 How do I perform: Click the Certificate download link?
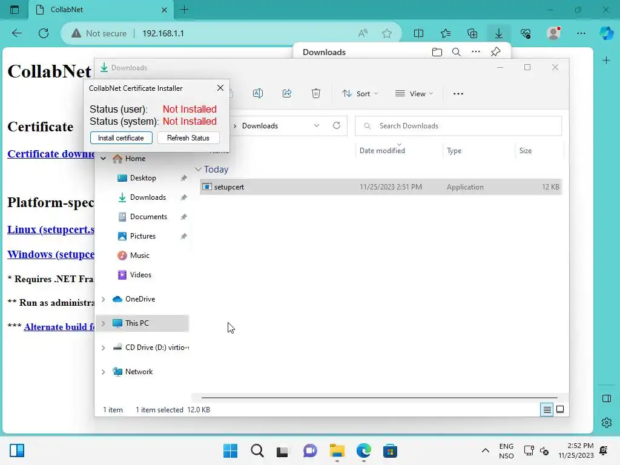tap(51, 154)
